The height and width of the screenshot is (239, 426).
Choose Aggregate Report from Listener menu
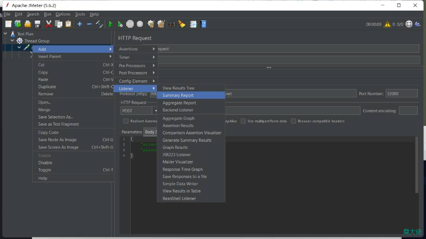tap(191, 103)
